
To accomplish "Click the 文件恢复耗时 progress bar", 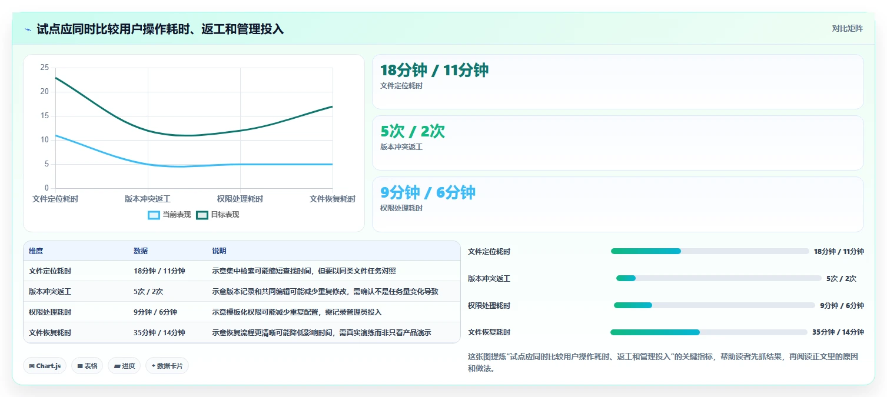I will click(709, 332).
